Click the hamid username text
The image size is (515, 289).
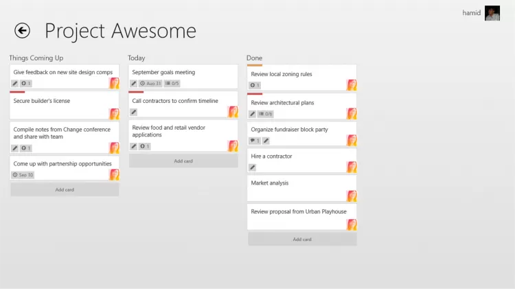[x=471, y=13]
